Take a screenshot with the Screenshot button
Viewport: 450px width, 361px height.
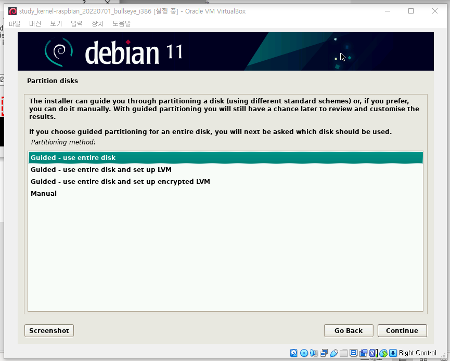(48, 330)
